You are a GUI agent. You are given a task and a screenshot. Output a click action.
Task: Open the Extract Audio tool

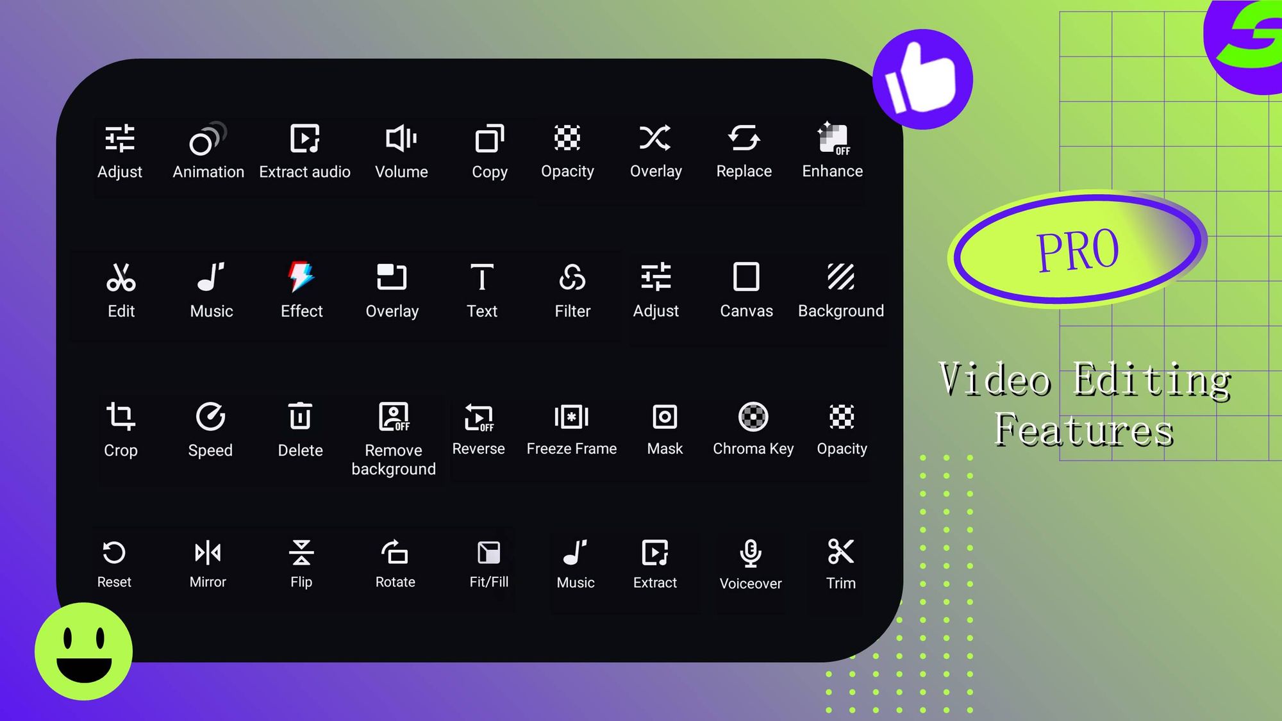(304, 150)
